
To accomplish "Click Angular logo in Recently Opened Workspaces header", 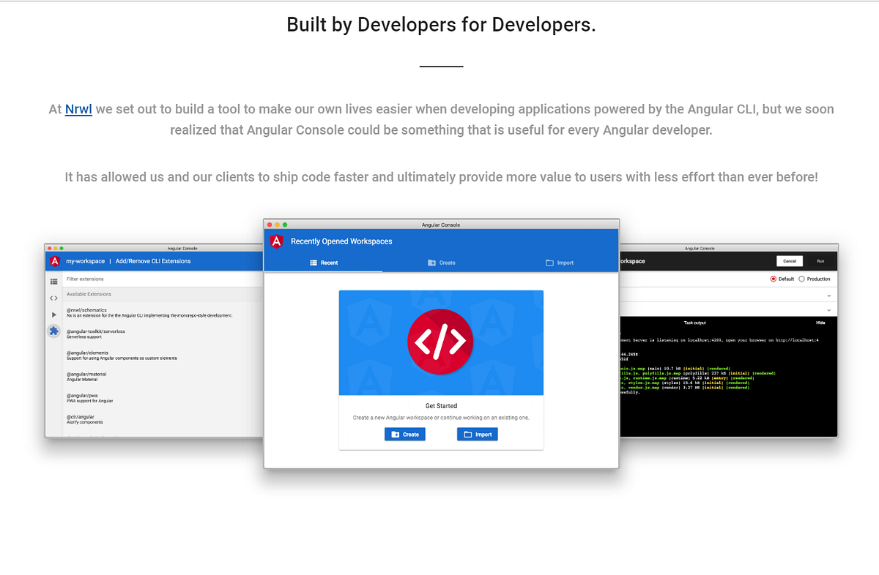I will tap(276, 241).
